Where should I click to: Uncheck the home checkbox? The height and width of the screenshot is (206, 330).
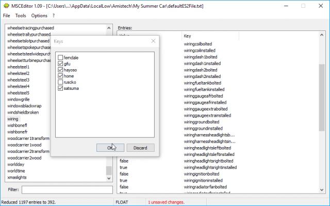[x=60, y=76]
